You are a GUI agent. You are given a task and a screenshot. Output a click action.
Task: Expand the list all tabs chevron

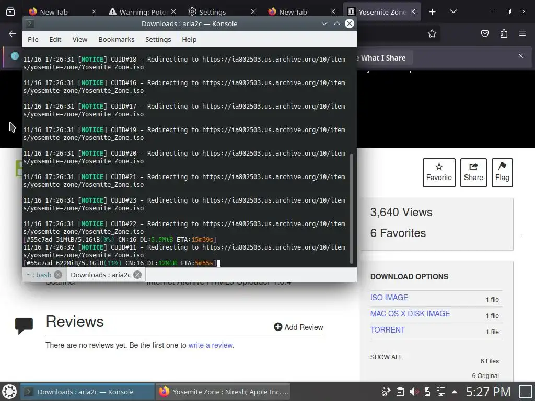point(453,11)
